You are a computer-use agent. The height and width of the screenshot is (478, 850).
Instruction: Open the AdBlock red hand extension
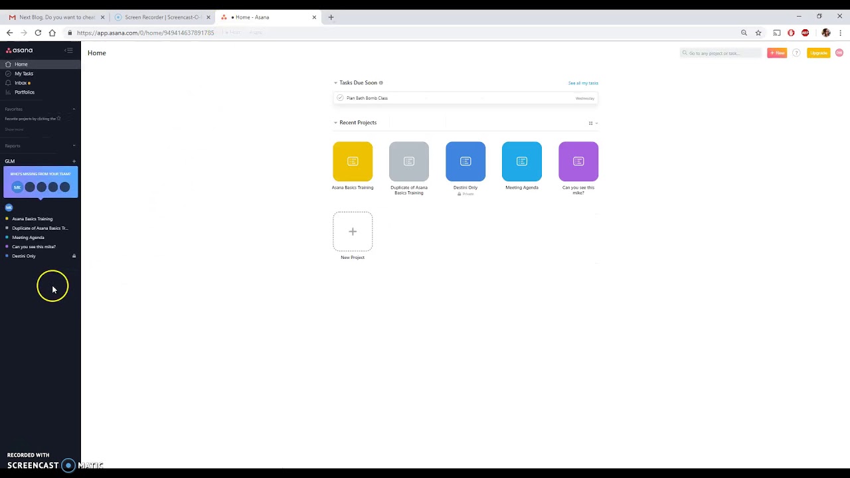click(791, 33)
